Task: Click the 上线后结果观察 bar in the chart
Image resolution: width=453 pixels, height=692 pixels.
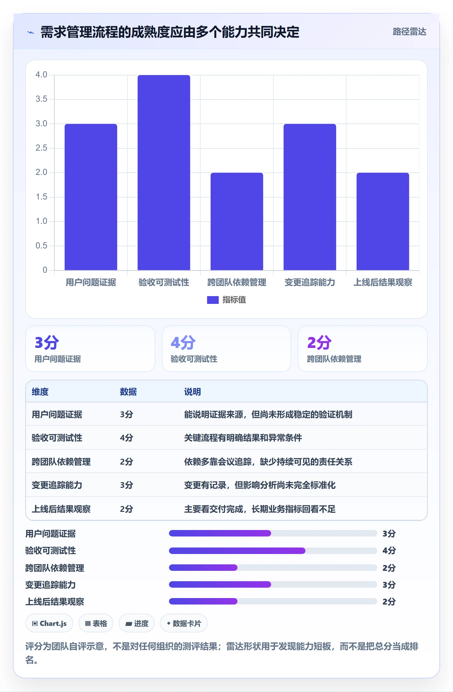Action: pyautogui.click(x=383, y=222)
